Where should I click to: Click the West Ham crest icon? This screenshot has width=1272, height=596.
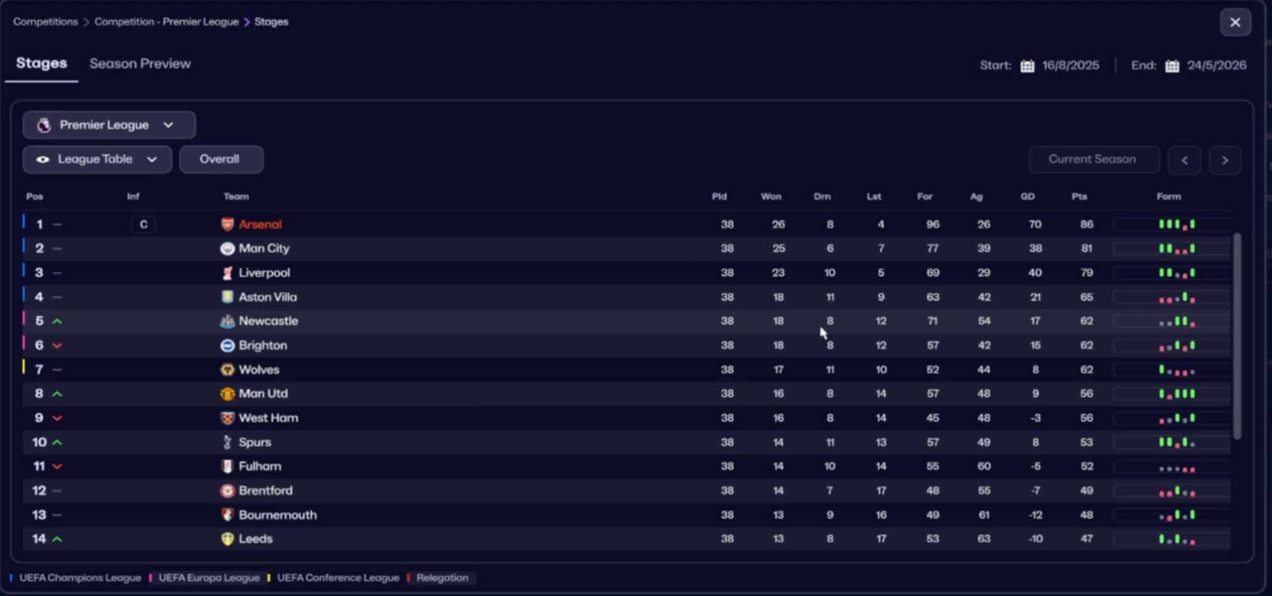click(227, 418)
